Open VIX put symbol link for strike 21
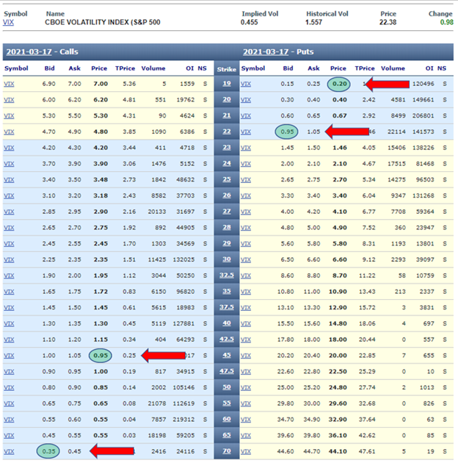 click(246, 116)
